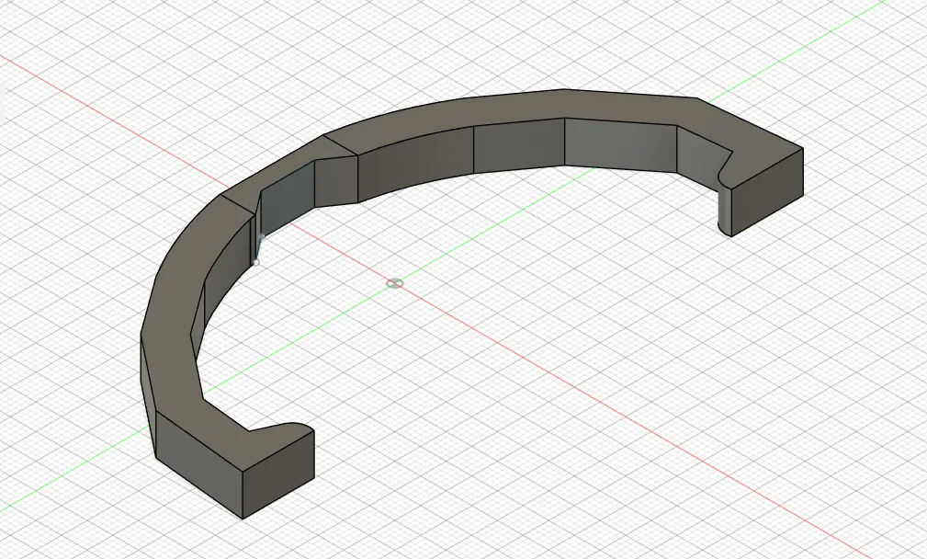Select the origin point marker at grid center

click(x=395, y=284)
